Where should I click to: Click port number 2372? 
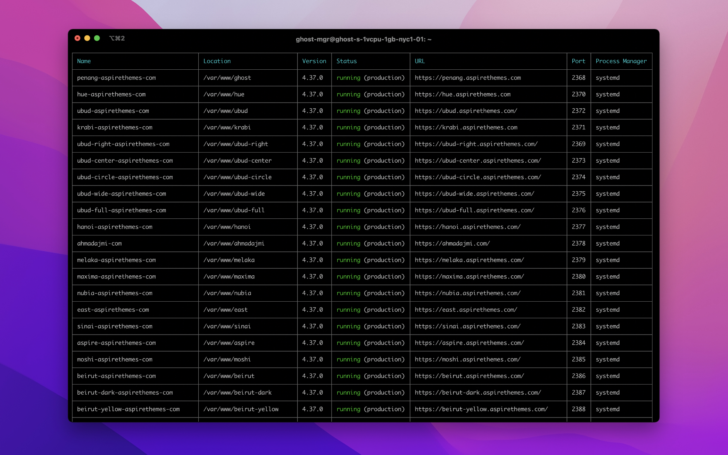(579, 111)
